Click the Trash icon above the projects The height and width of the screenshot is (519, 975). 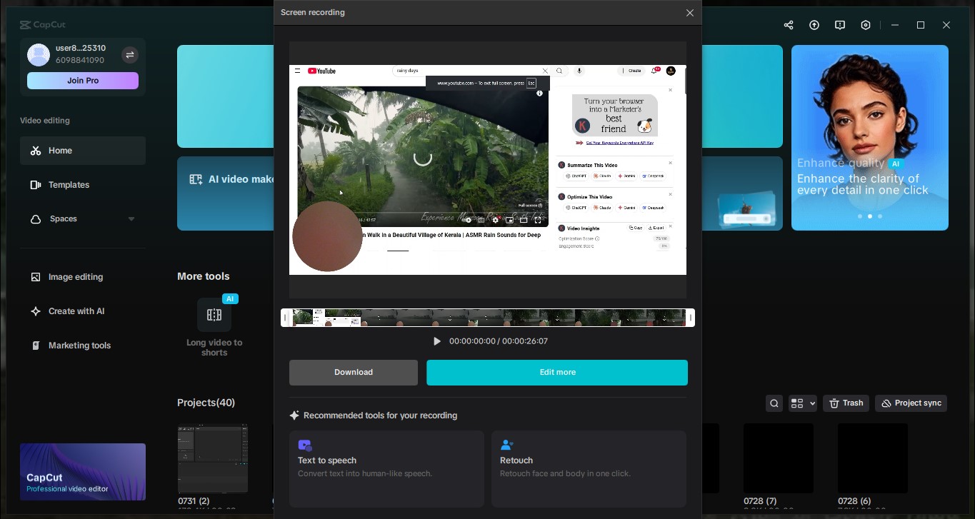pyautogui.click(x=846, y=403)
